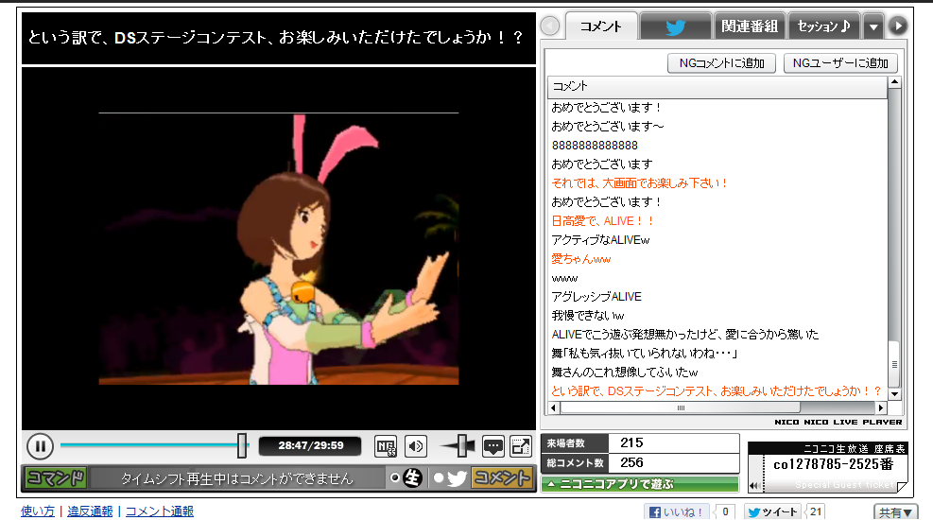Click the tweet count 21
Viewport: 933px width, 520px height.
click(816, 511)
